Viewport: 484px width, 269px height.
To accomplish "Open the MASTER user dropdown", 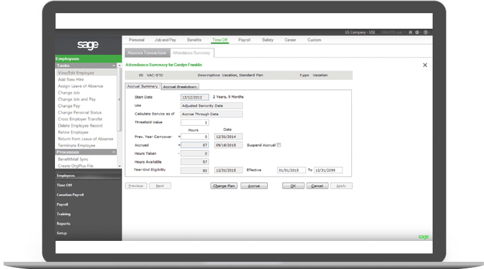I will 393,32.
